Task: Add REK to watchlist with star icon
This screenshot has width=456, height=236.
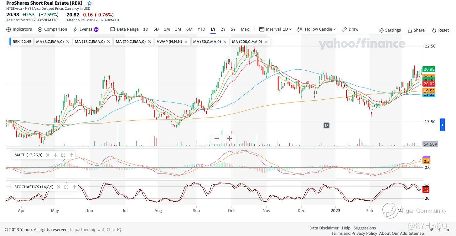Action: point(90,3)
